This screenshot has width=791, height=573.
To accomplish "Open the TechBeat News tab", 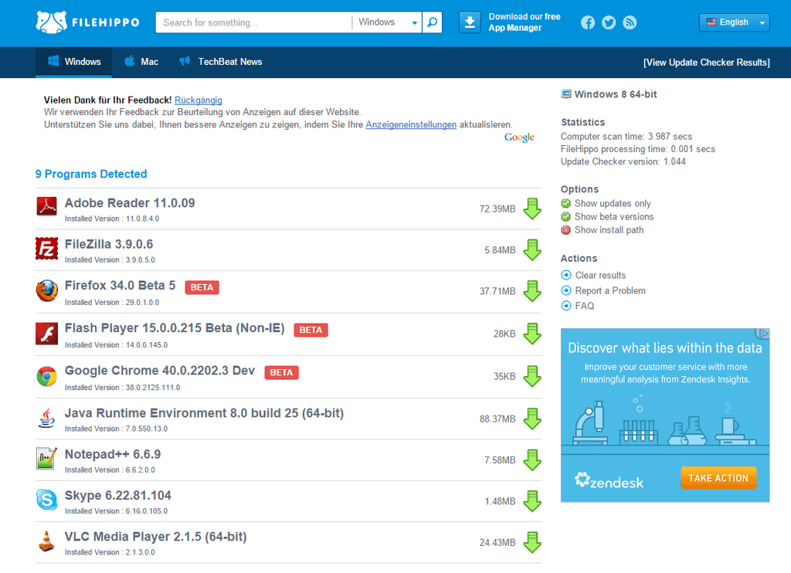I will (221, 62).
